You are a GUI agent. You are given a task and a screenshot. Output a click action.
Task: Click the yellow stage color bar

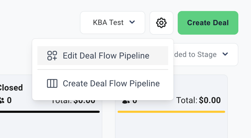[171, 112]
